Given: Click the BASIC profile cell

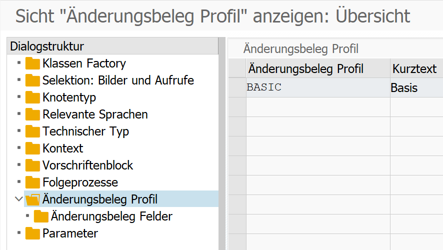Looking at the screenshot, I should (317, 87).
